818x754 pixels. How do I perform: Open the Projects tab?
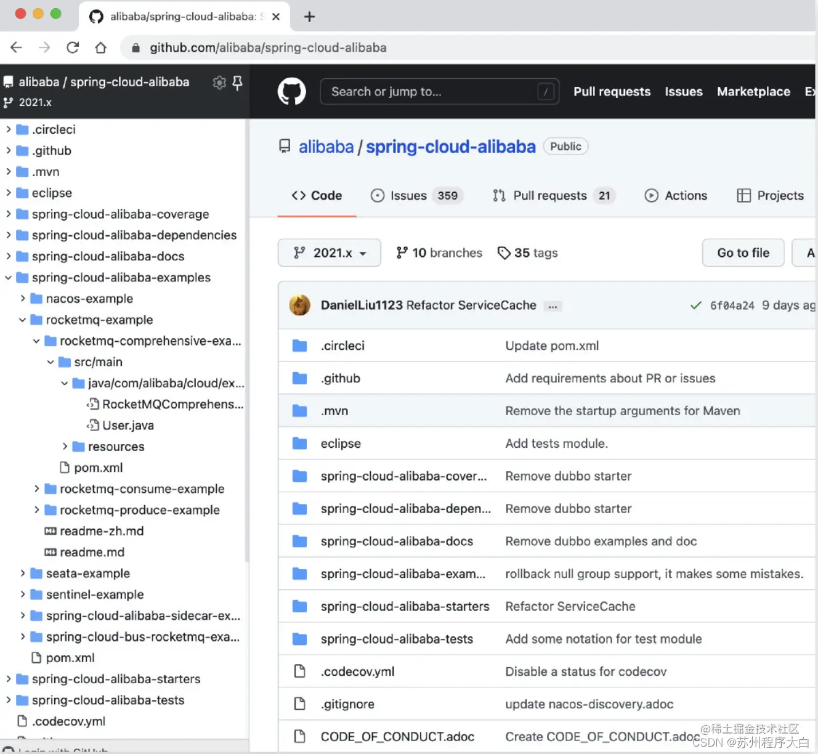coord(771,196)
